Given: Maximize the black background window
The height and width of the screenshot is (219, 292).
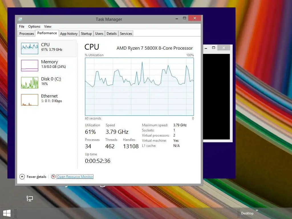Looking at the screenshot, I should coord(214,48).
